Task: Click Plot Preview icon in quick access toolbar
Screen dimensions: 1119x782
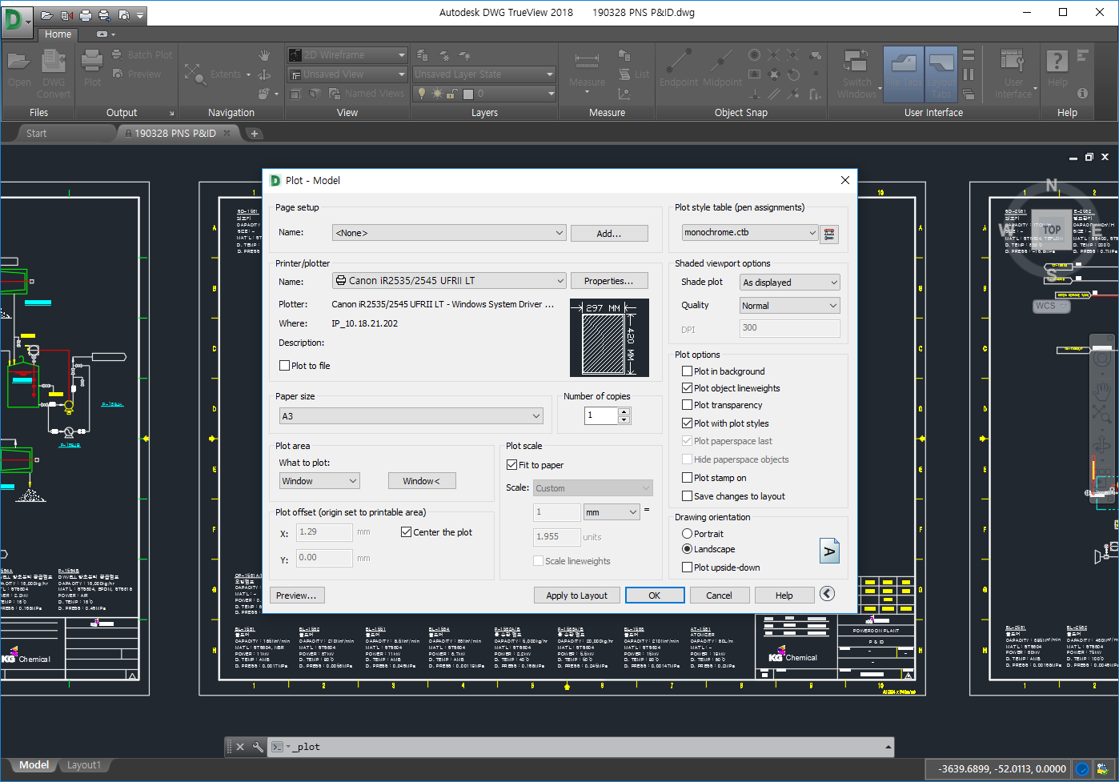Action: point(123,14)
